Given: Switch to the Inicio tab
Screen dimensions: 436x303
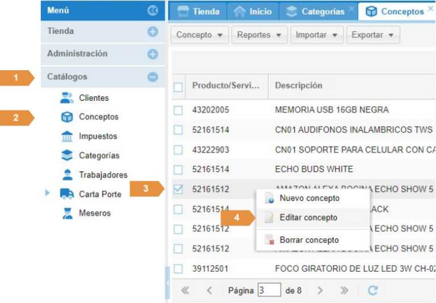Looking at the screenshot, I should (253, 11).
